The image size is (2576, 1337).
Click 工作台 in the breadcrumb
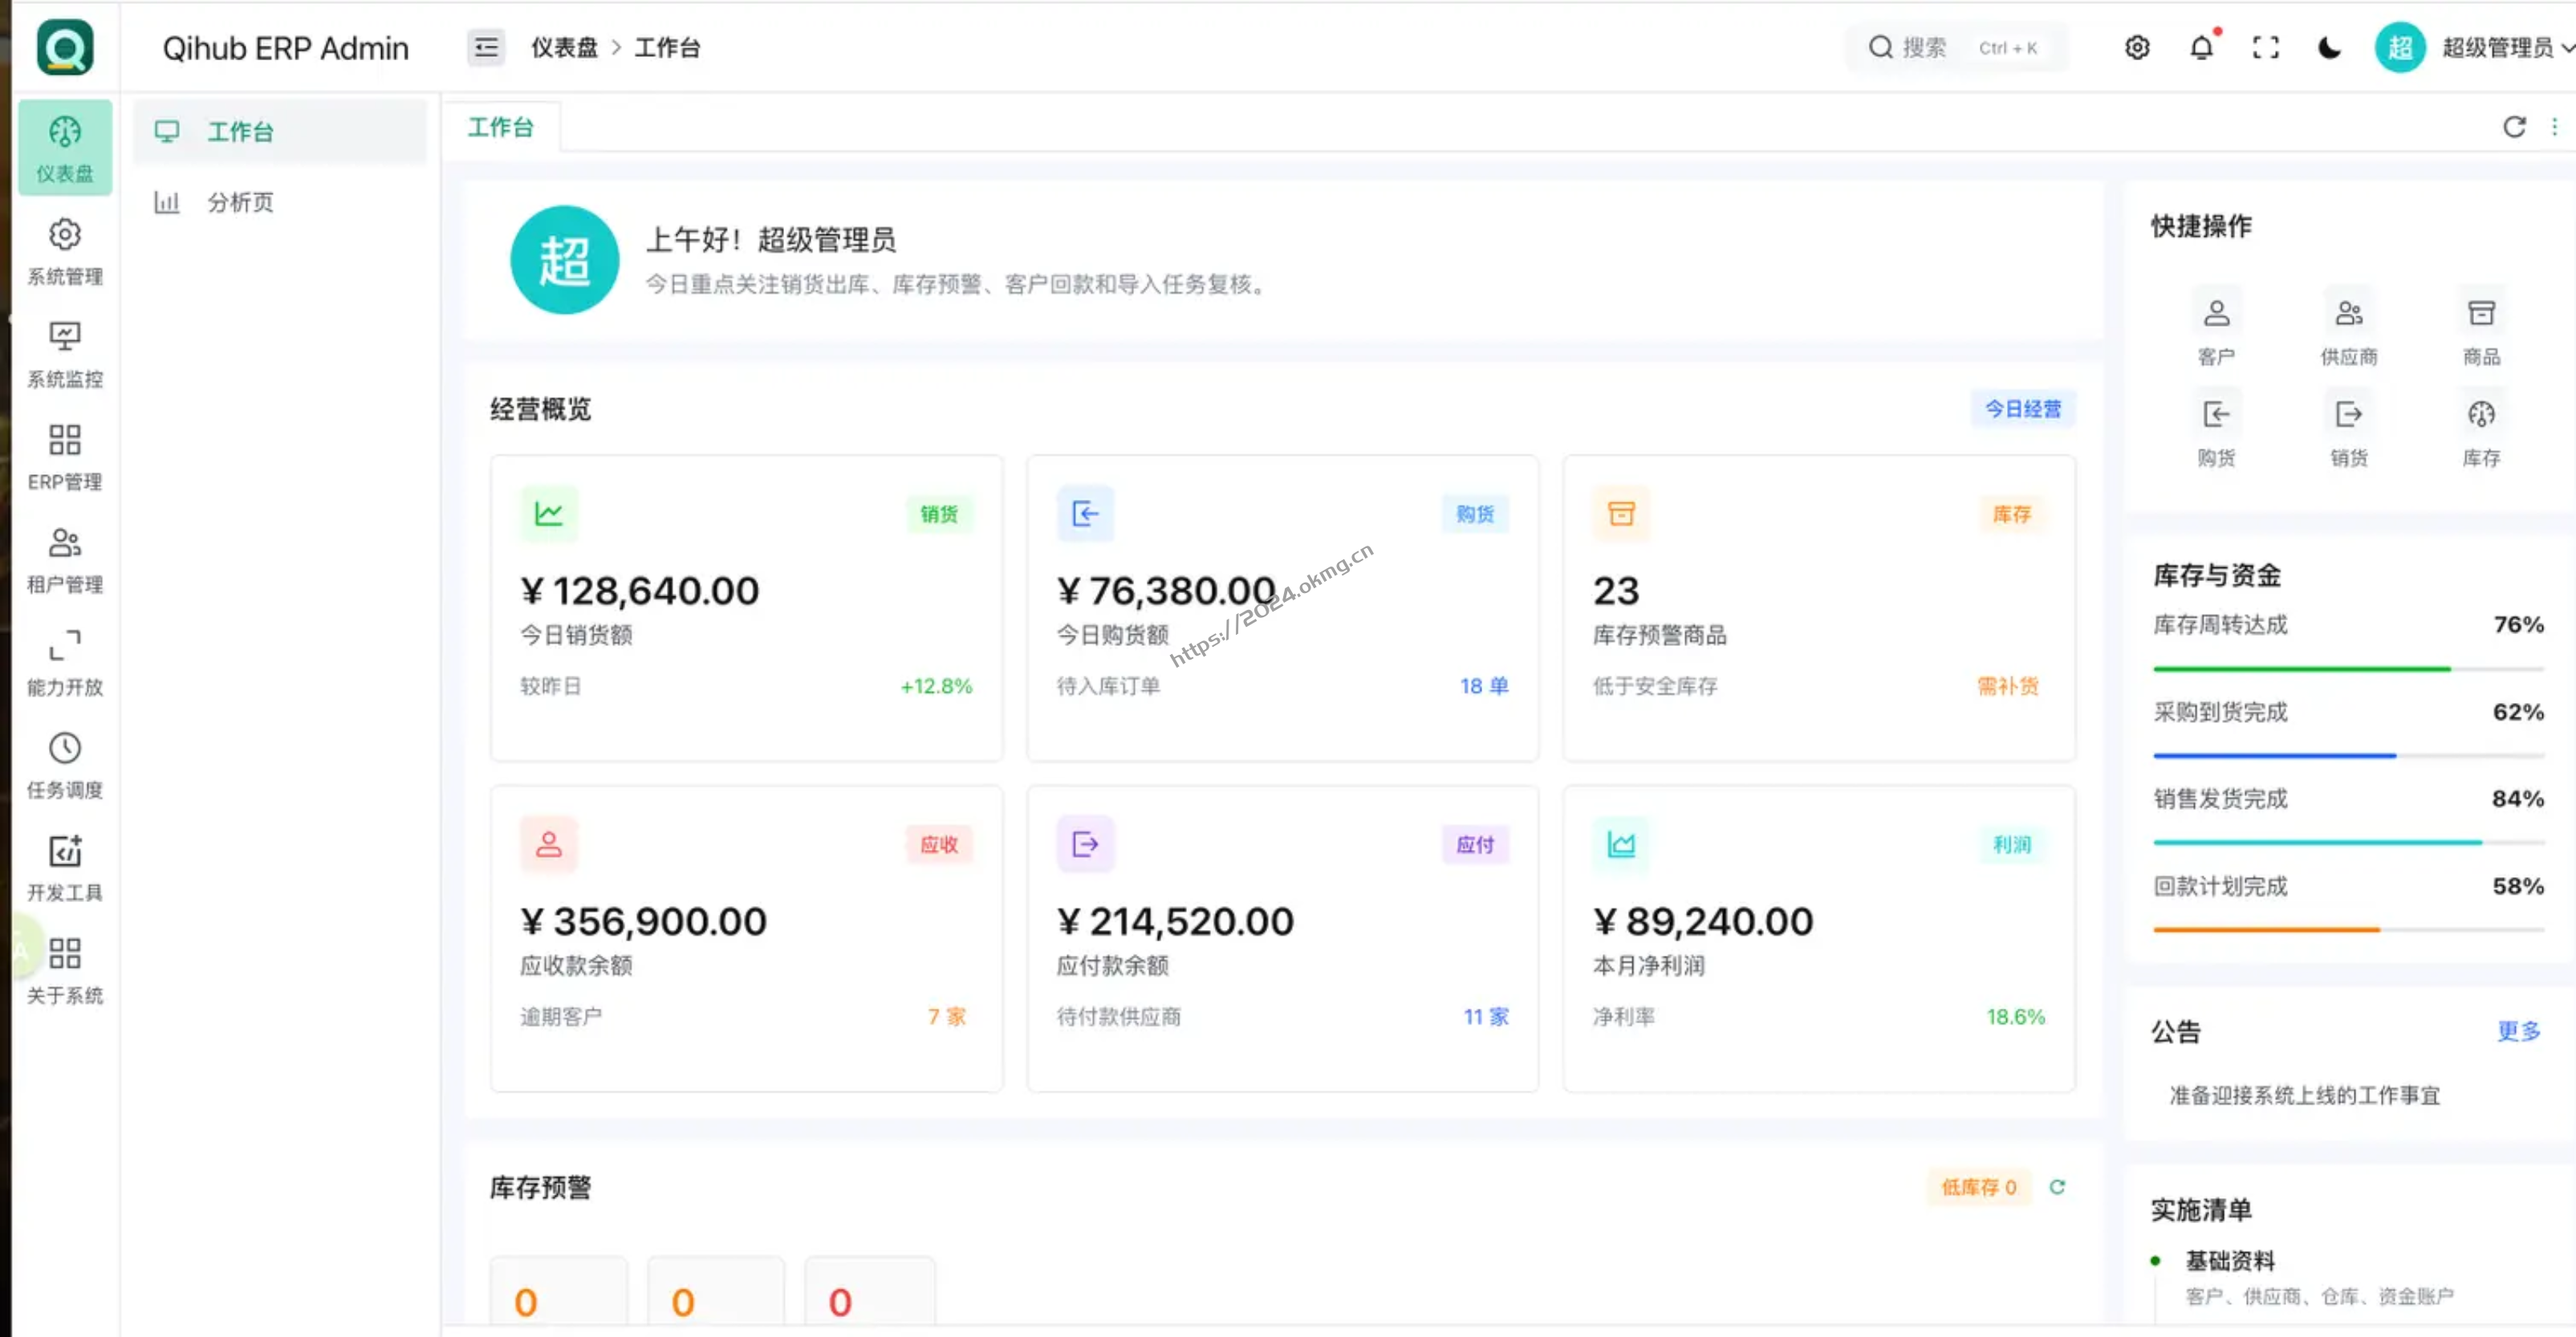(668, 47)
